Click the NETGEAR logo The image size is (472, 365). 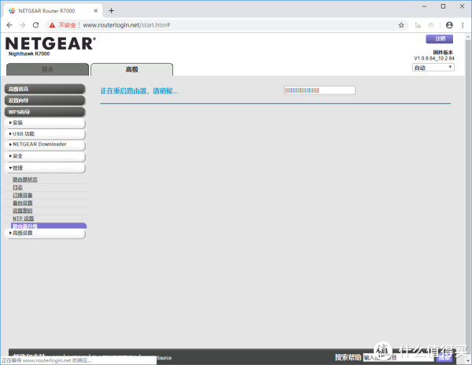click(50, 44)
